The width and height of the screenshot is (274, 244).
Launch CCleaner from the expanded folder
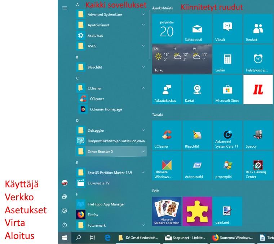coord(111,99)
